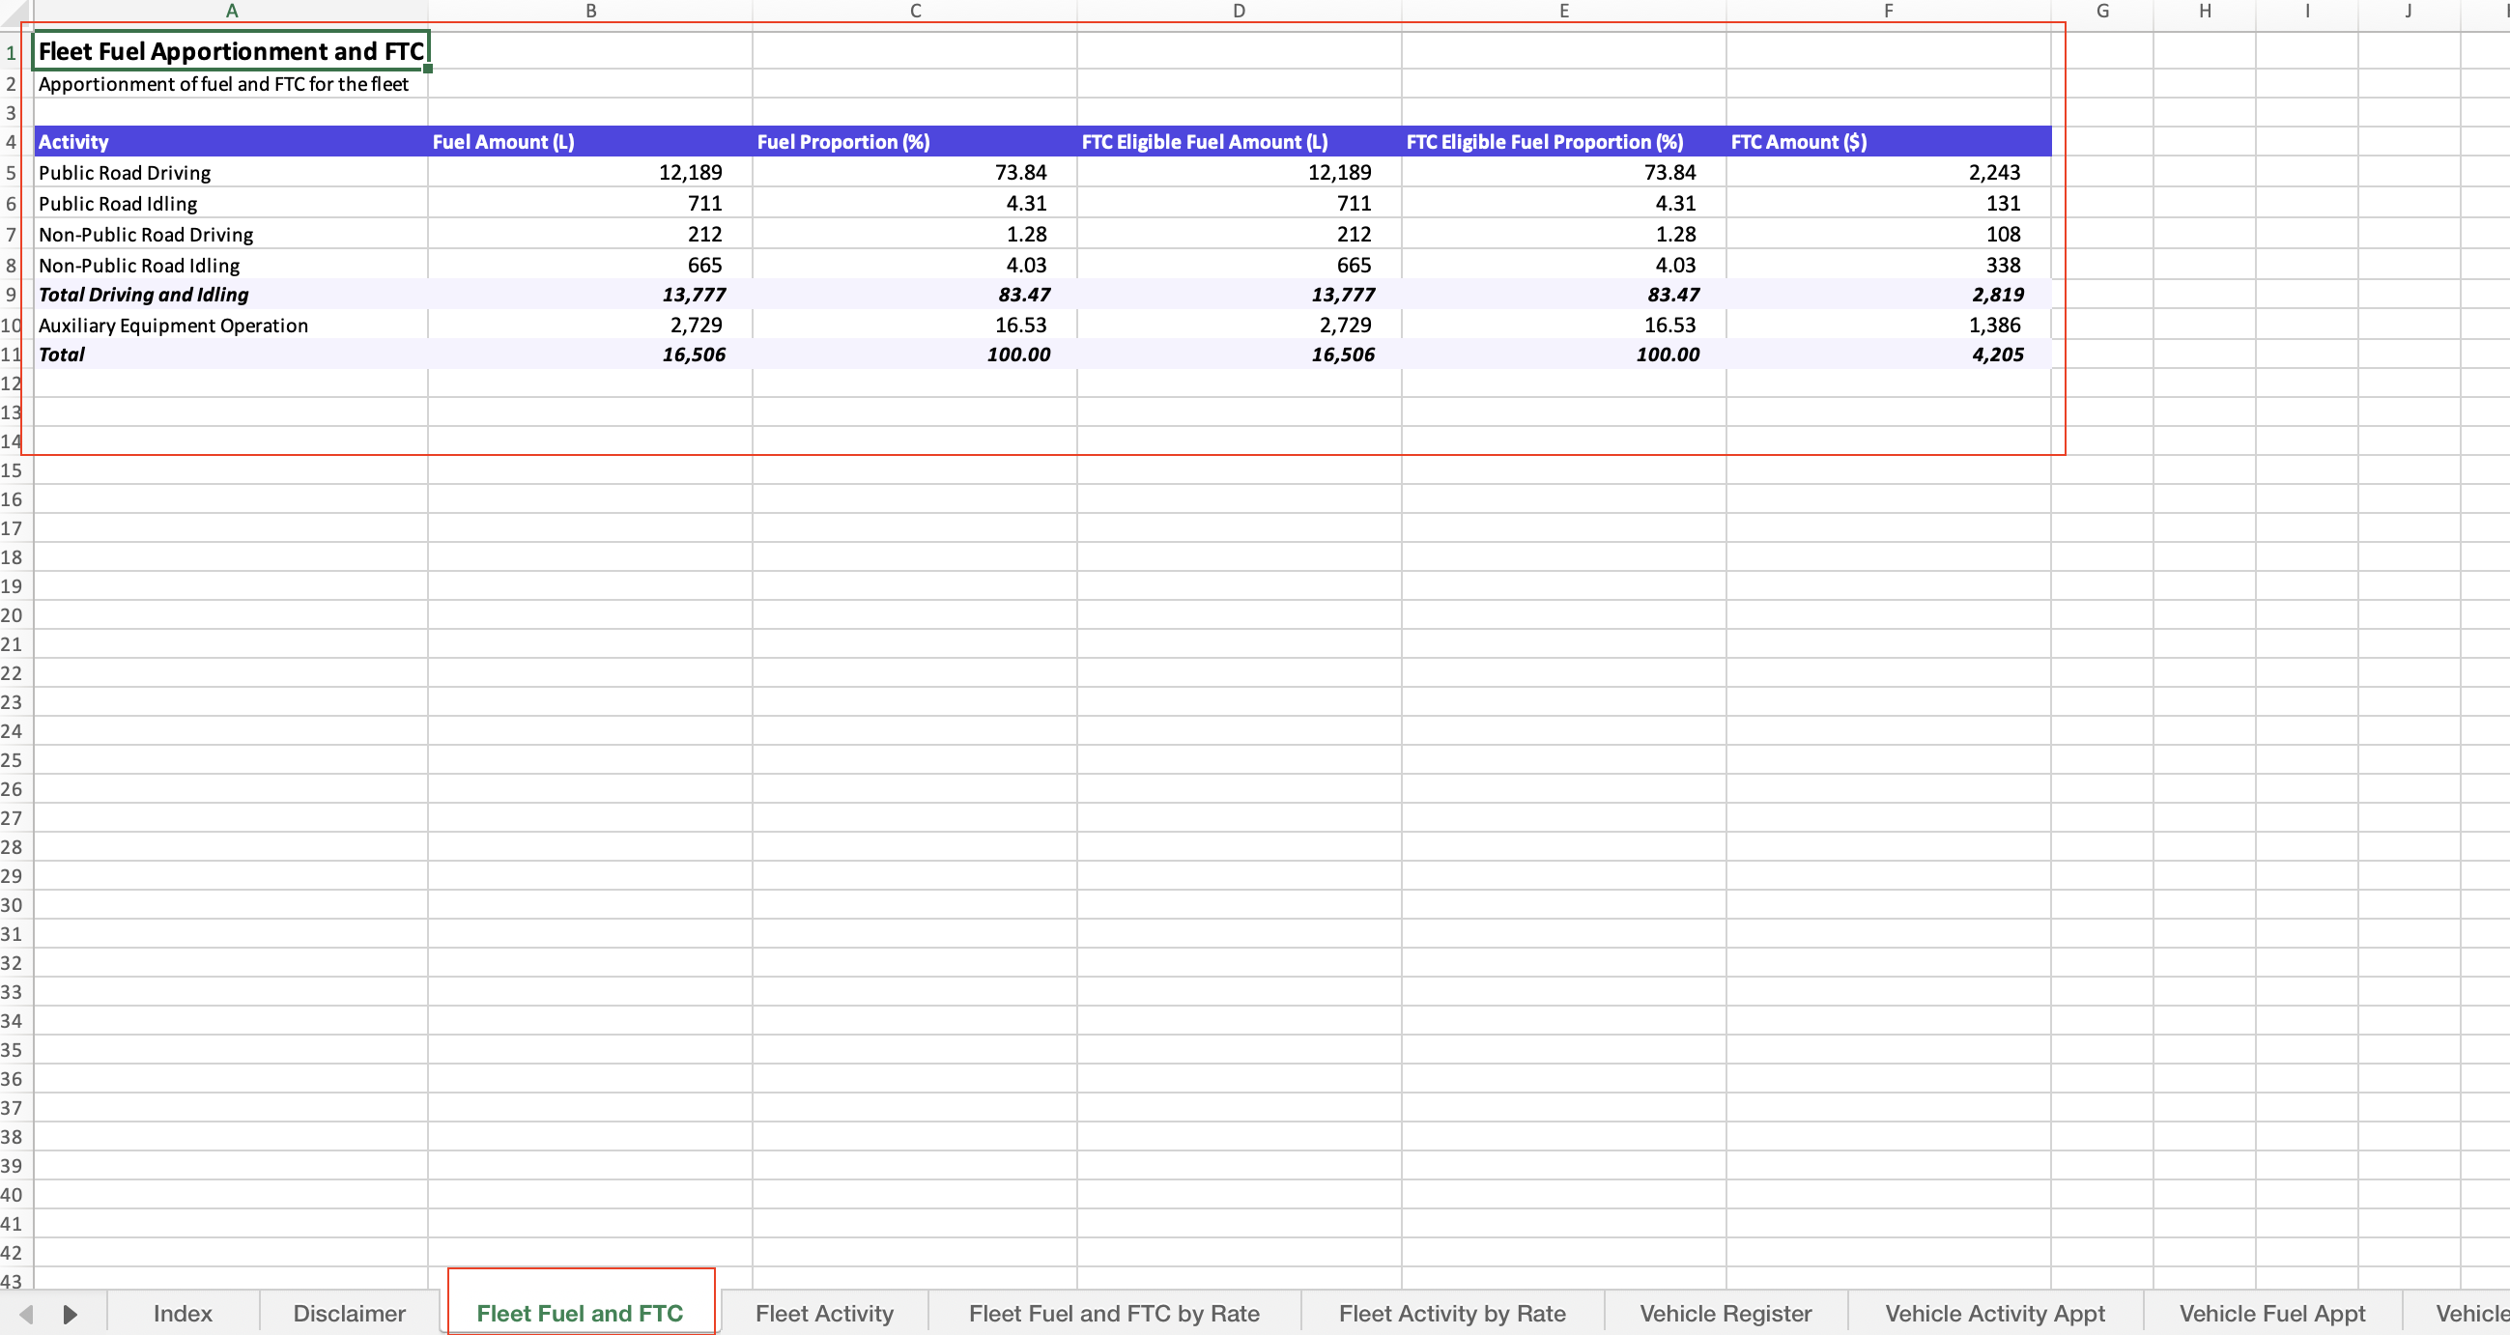Click the 4,205 total FTC amount cell

1995,354
